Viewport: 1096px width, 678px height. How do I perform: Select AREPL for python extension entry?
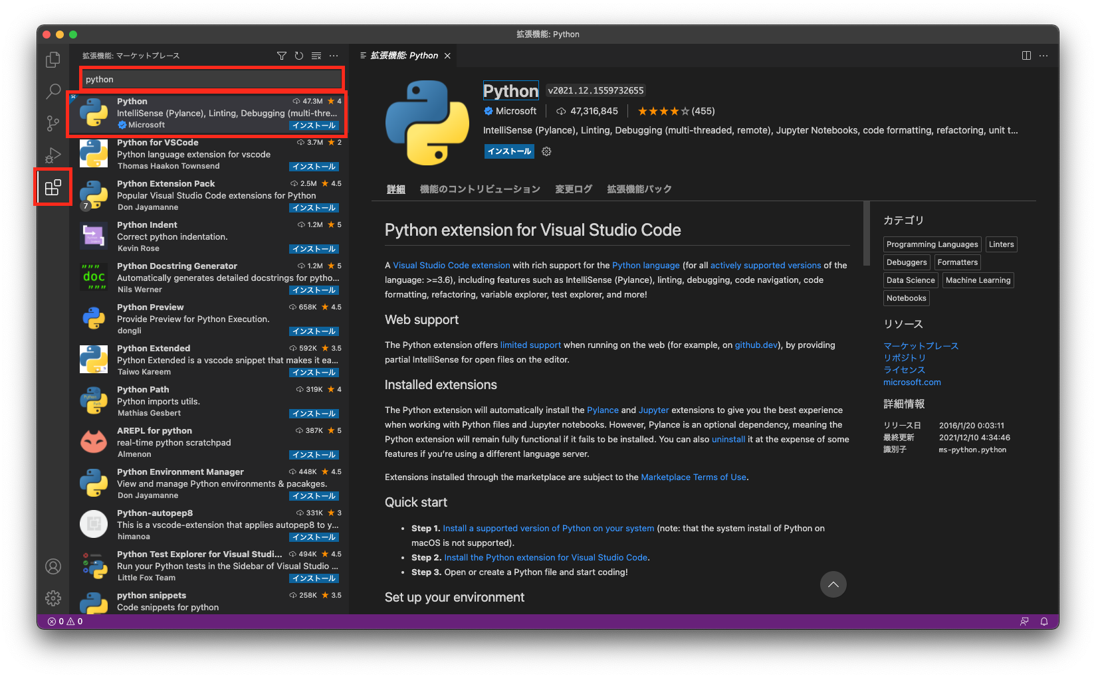pyautogui.click(x=209, y=442)
